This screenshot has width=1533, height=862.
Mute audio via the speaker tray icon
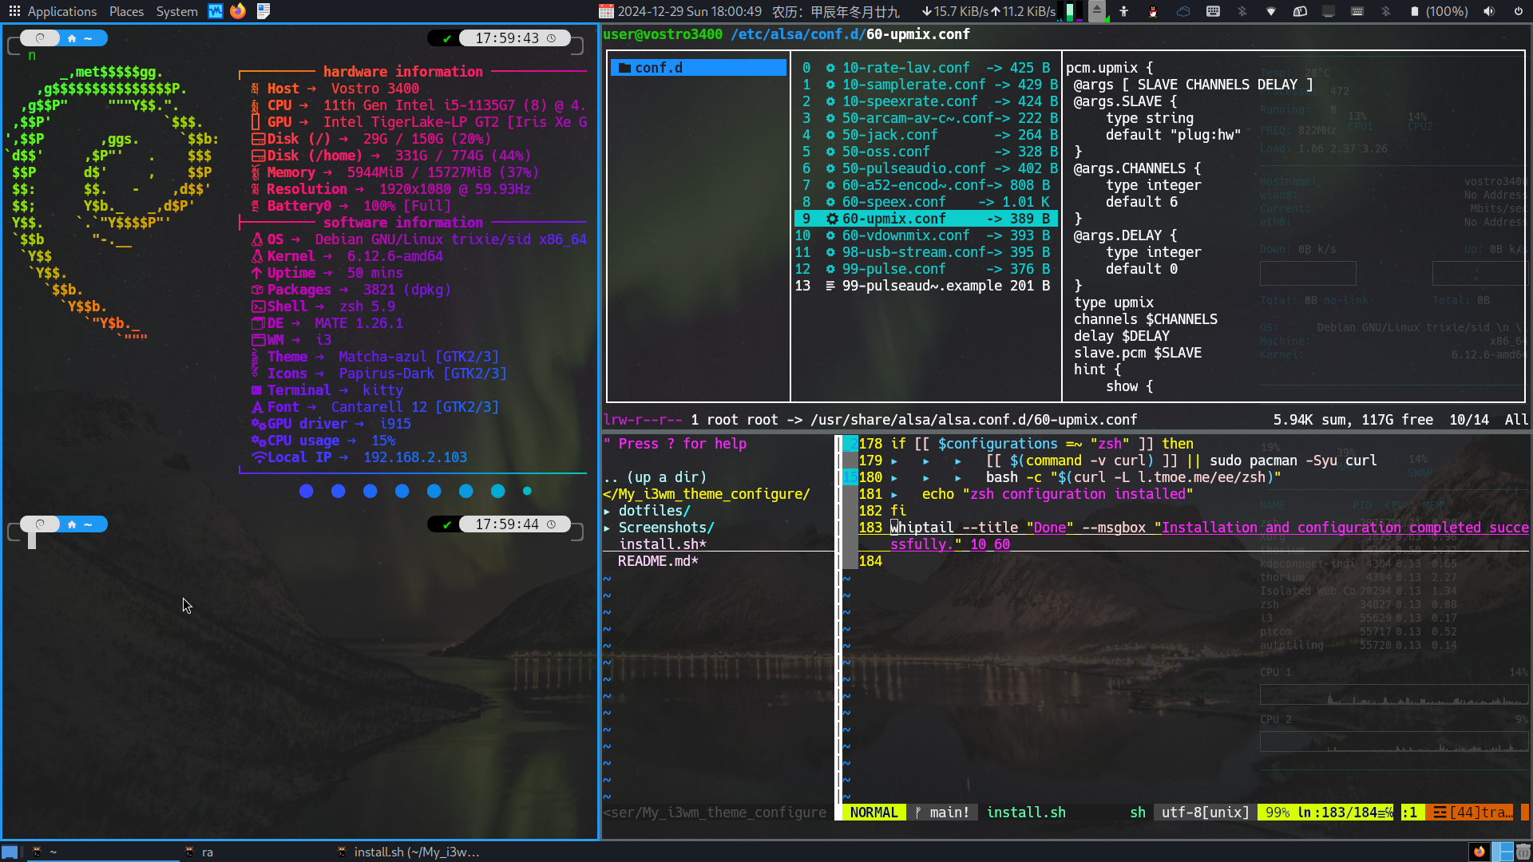click(1488, 11)
